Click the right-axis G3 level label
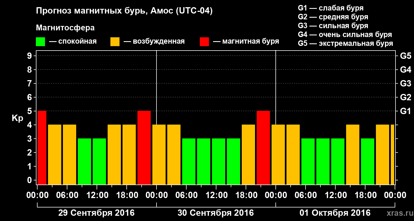 click(406, 84)
